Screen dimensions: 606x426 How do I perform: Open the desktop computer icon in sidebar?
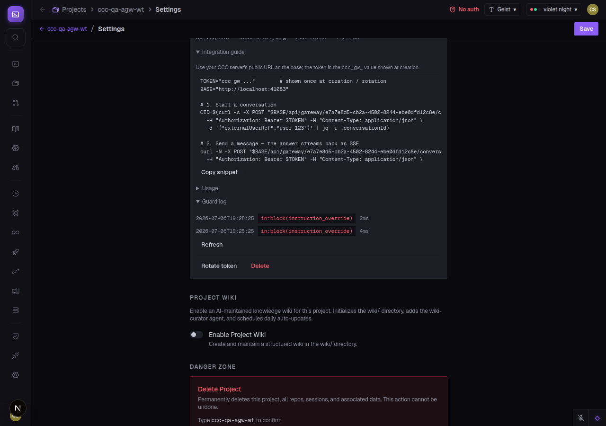click(x=16, y=291)
